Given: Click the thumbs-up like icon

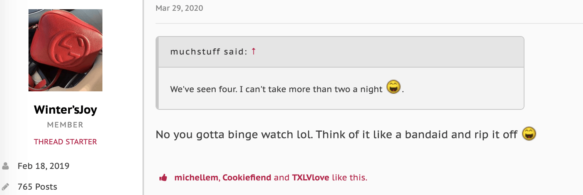Looking at the screenshot, I should click(x=163, y=178).
